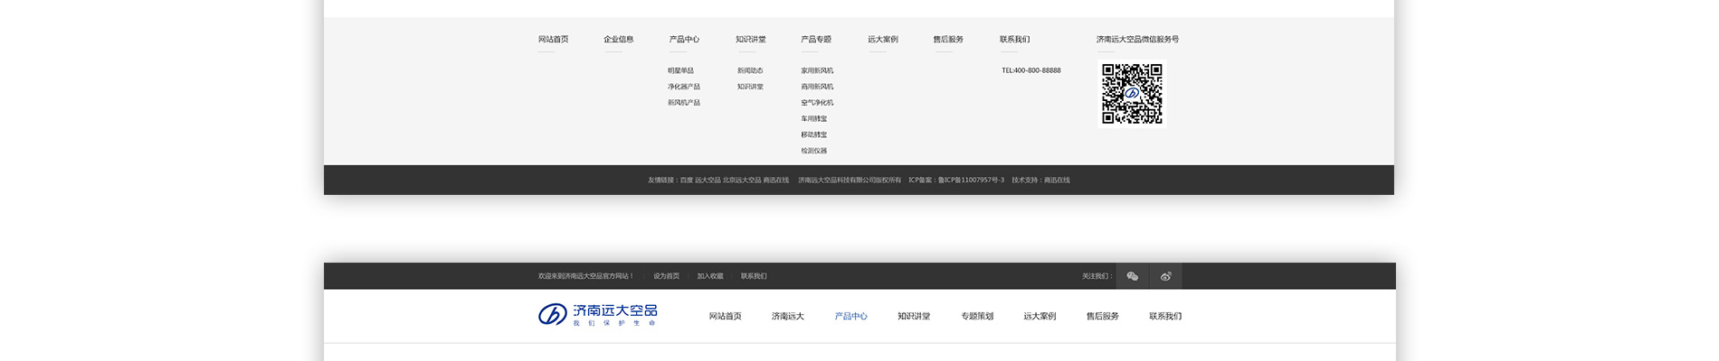
Task: Click footer column heading 产品专题
Action: tap(816, 40)
